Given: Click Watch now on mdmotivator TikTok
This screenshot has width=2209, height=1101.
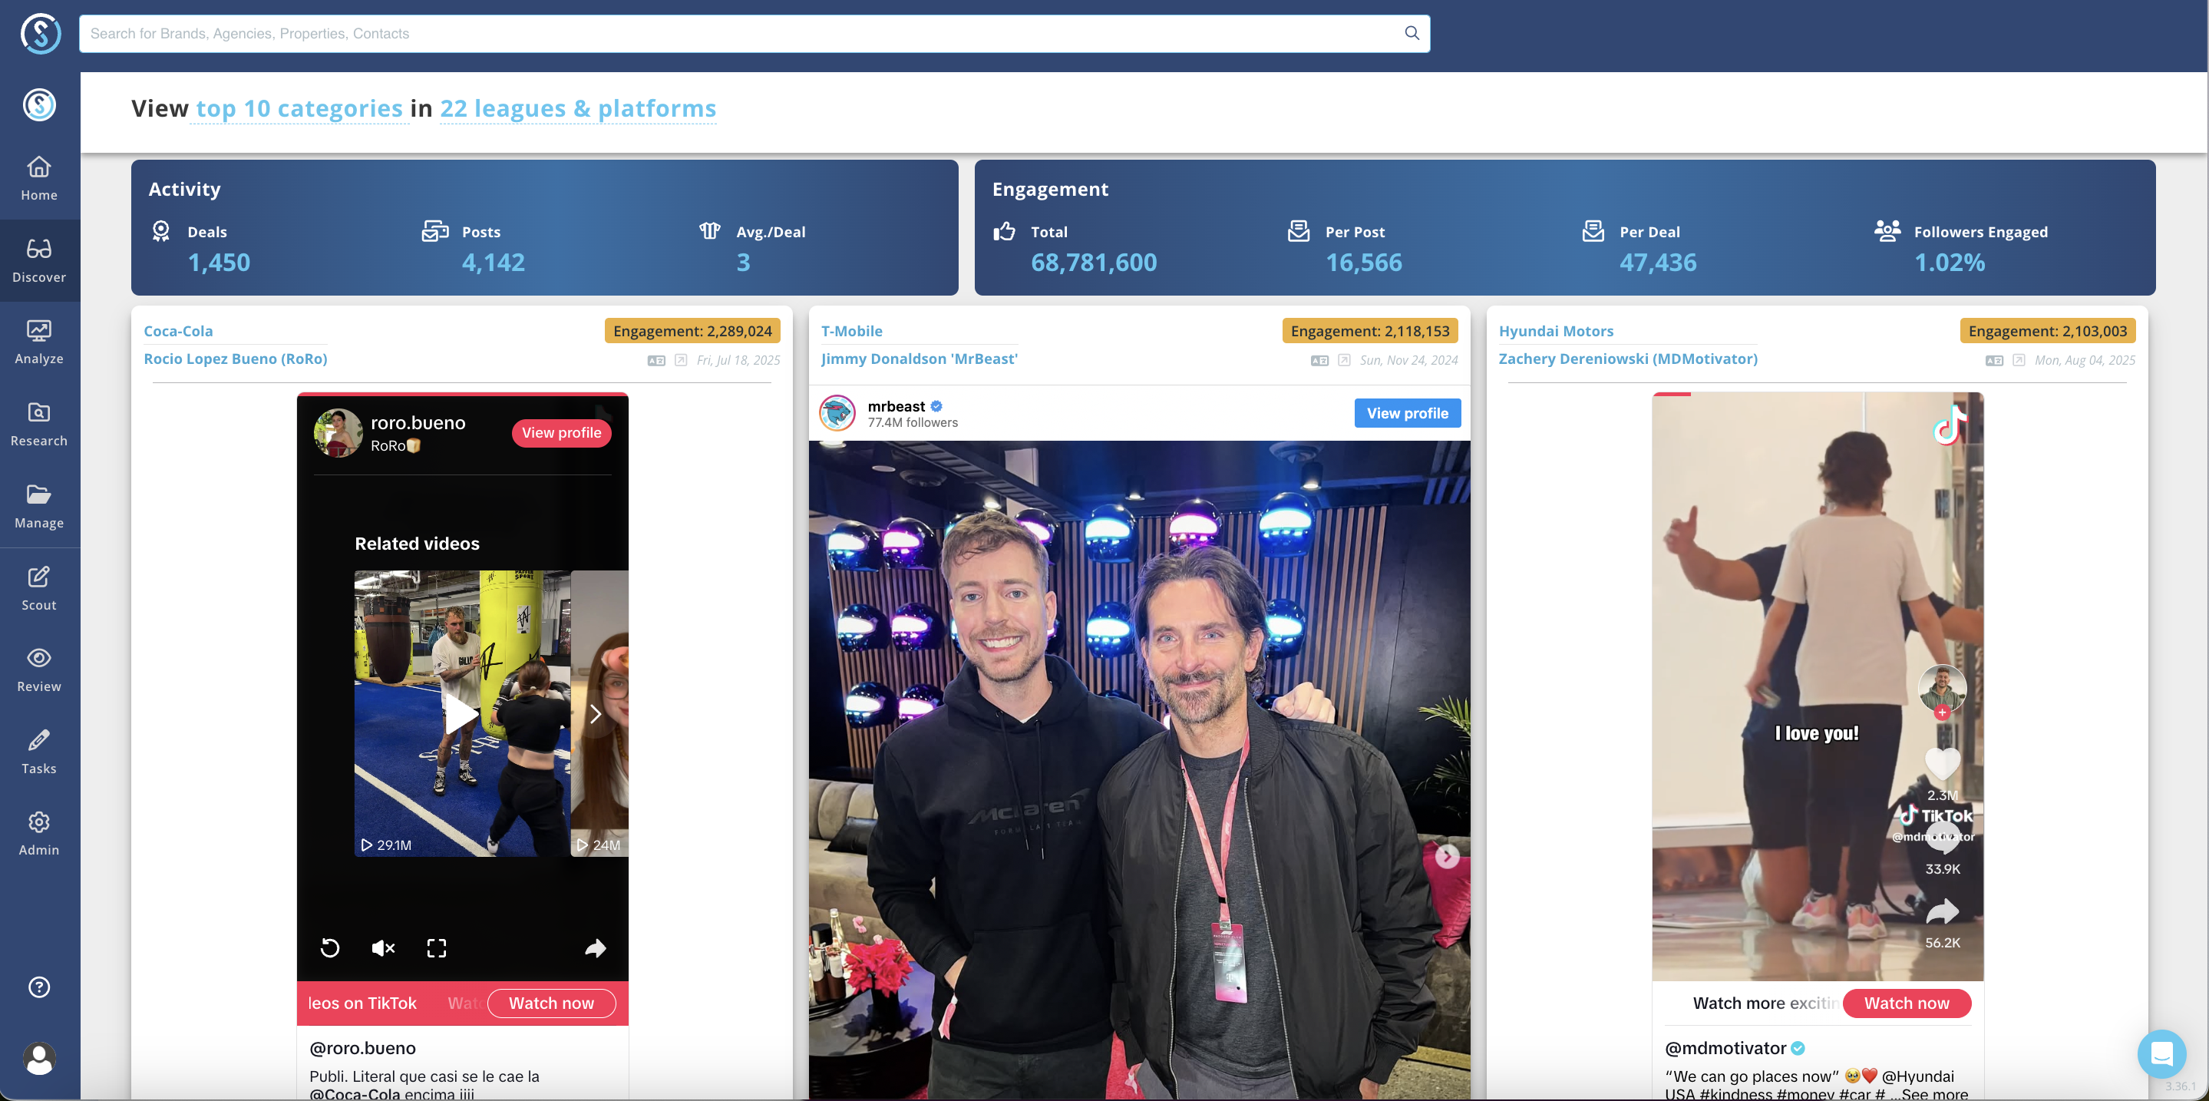Looking at the screenshot, I should coord(1907,1003).
